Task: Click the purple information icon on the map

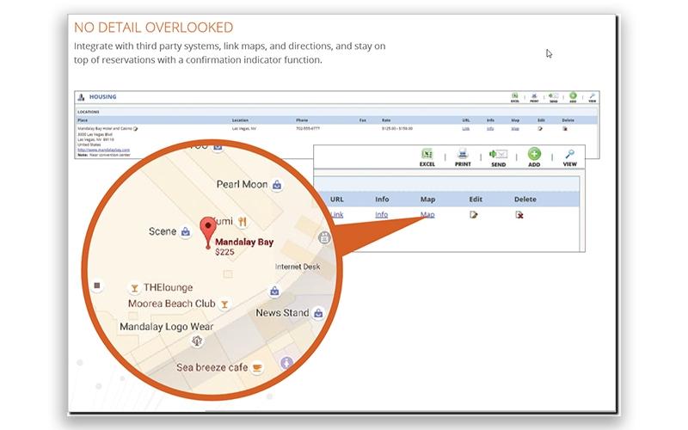Action: click(286, 362)
